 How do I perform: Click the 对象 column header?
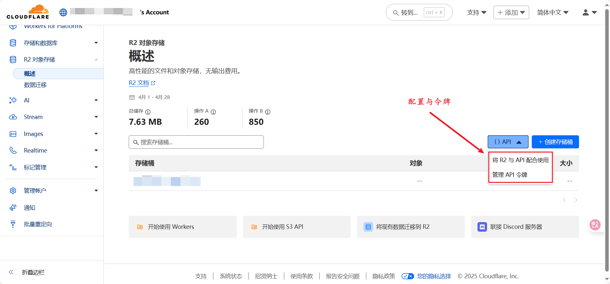coord(416,163)
